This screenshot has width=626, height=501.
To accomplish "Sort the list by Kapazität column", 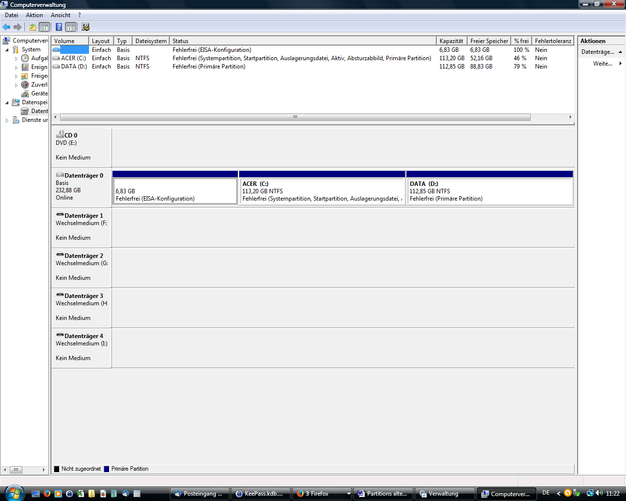I will tap(451, 41).
